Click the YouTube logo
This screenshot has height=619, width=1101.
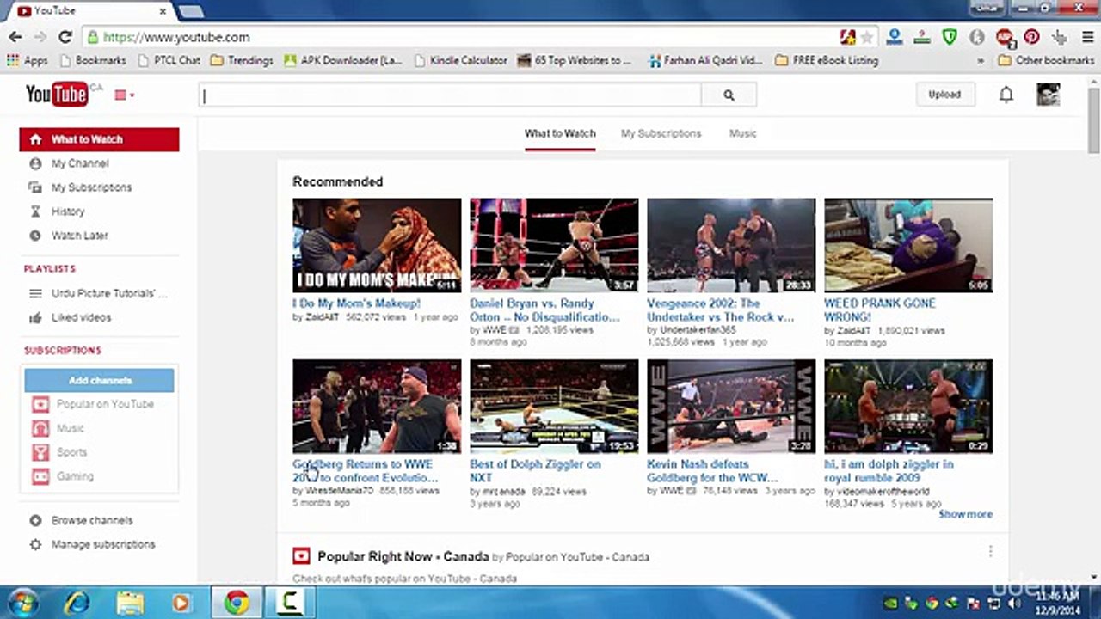point(57,94)
